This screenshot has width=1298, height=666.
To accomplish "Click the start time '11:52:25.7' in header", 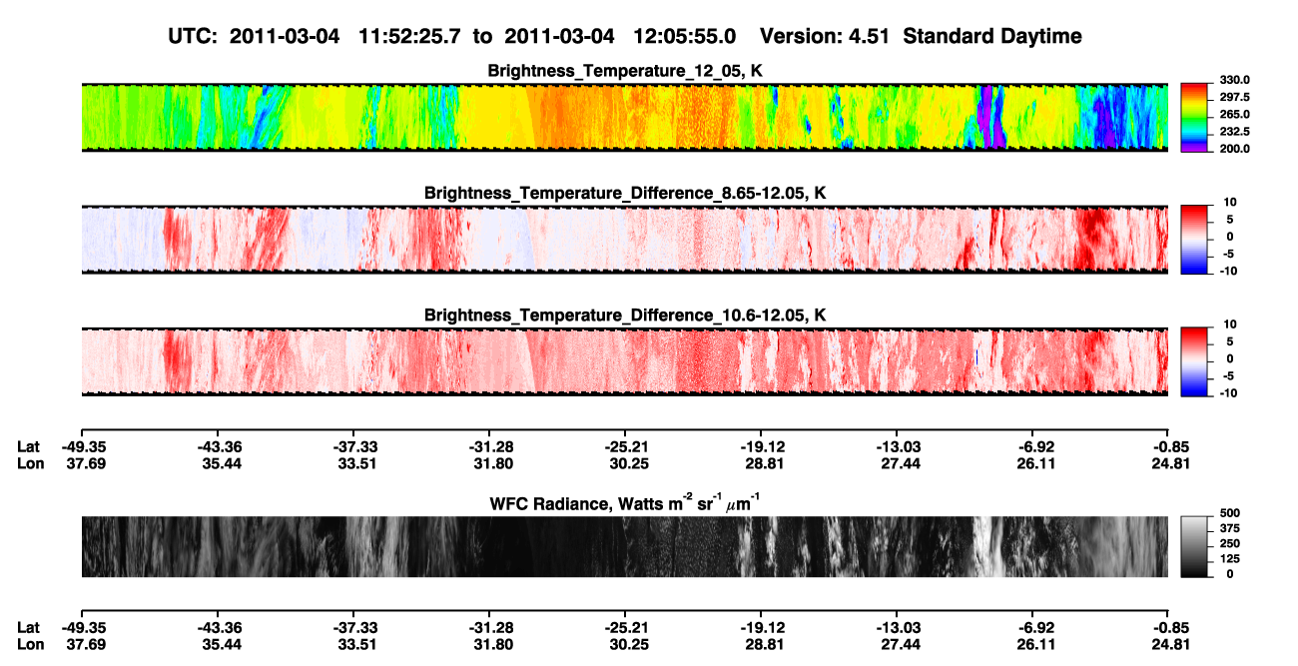I will pos(410,37).
